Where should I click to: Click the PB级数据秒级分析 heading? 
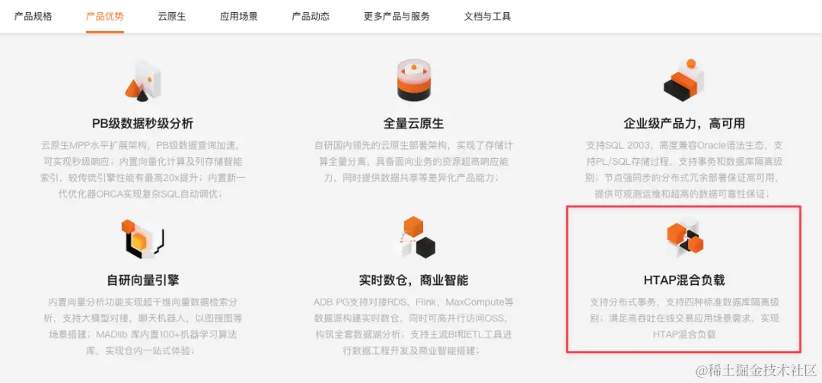click(x=142, y=124)
